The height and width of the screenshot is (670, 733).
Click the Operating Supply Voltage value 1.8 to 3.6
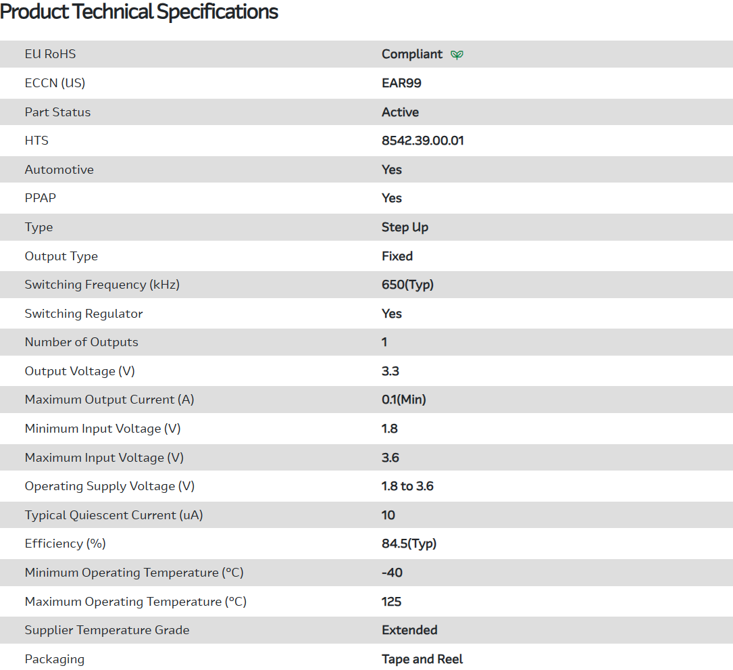tap(407, 486)
